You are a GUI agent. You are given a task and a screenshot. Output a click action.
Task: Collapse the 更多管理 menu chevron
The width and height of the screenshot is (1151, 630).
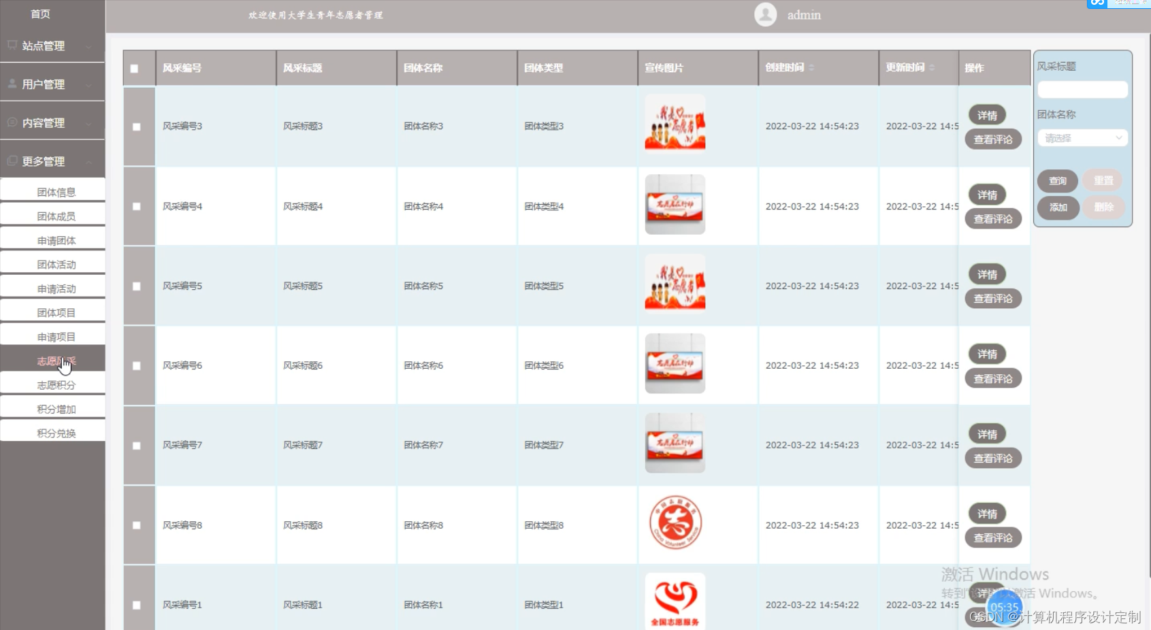(x=89, y=161)
